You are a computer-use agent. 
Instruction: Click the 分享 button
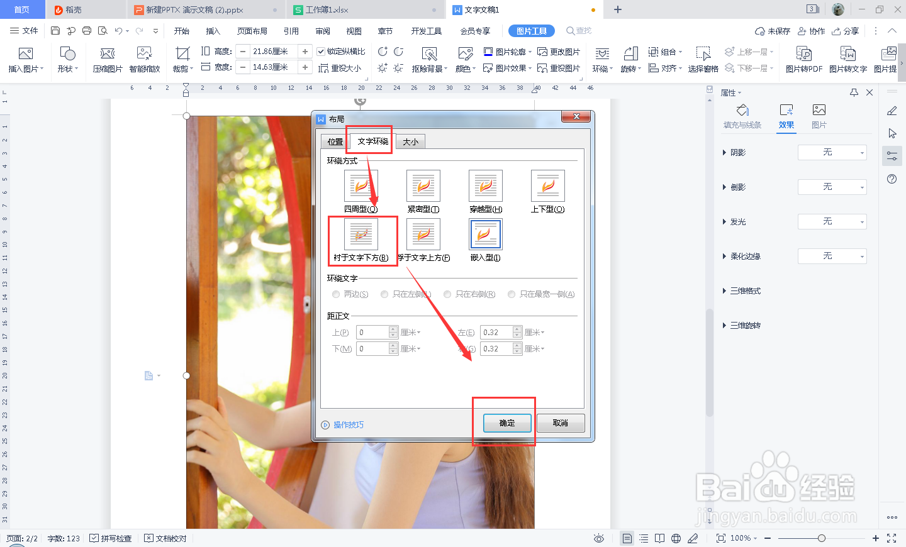(x=845, y=31)
